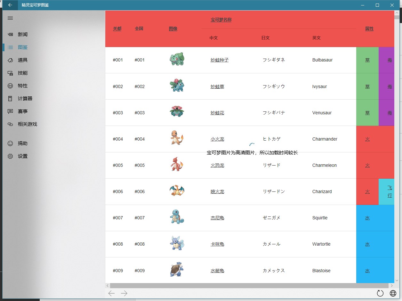Click the 赛事 events icon
402x301 pixels.
[x=10, y=111]
